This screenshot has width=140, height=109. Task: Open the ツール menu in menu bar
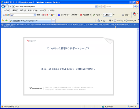42,10
